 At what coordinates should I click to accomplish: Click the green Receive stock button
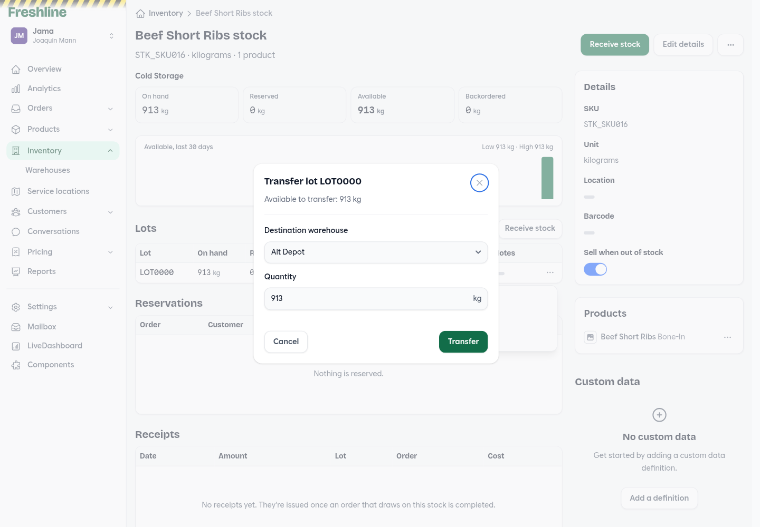pos(615,45)
